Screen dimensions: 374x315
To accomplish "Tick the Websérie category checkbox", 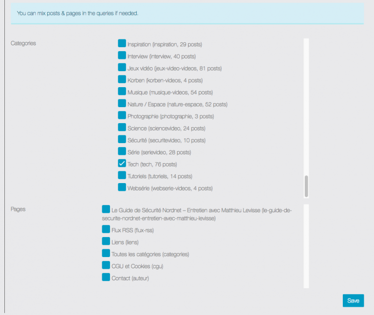I will pyautogui.click(x=122, y=187).
